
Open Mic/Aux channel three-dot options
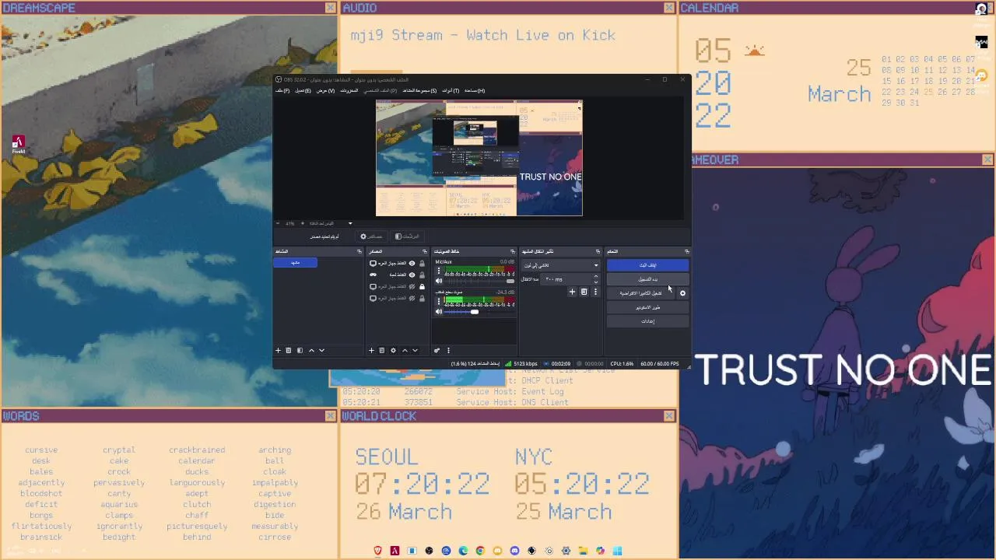pos(439,270)
